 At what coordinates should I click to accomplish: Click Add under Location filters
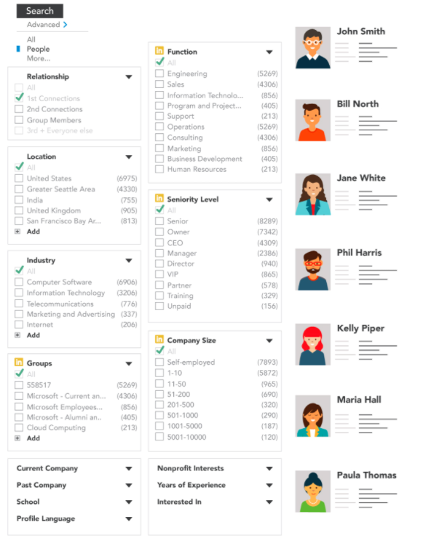tap(33, 232)
